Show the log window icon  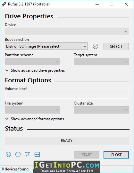point(37,154)
